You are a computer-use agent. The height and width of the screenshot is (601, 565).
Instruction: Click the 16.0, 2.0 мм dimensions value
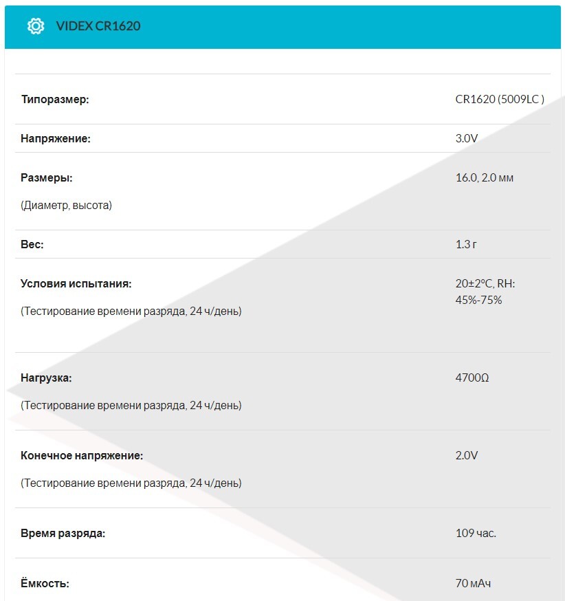485,178
